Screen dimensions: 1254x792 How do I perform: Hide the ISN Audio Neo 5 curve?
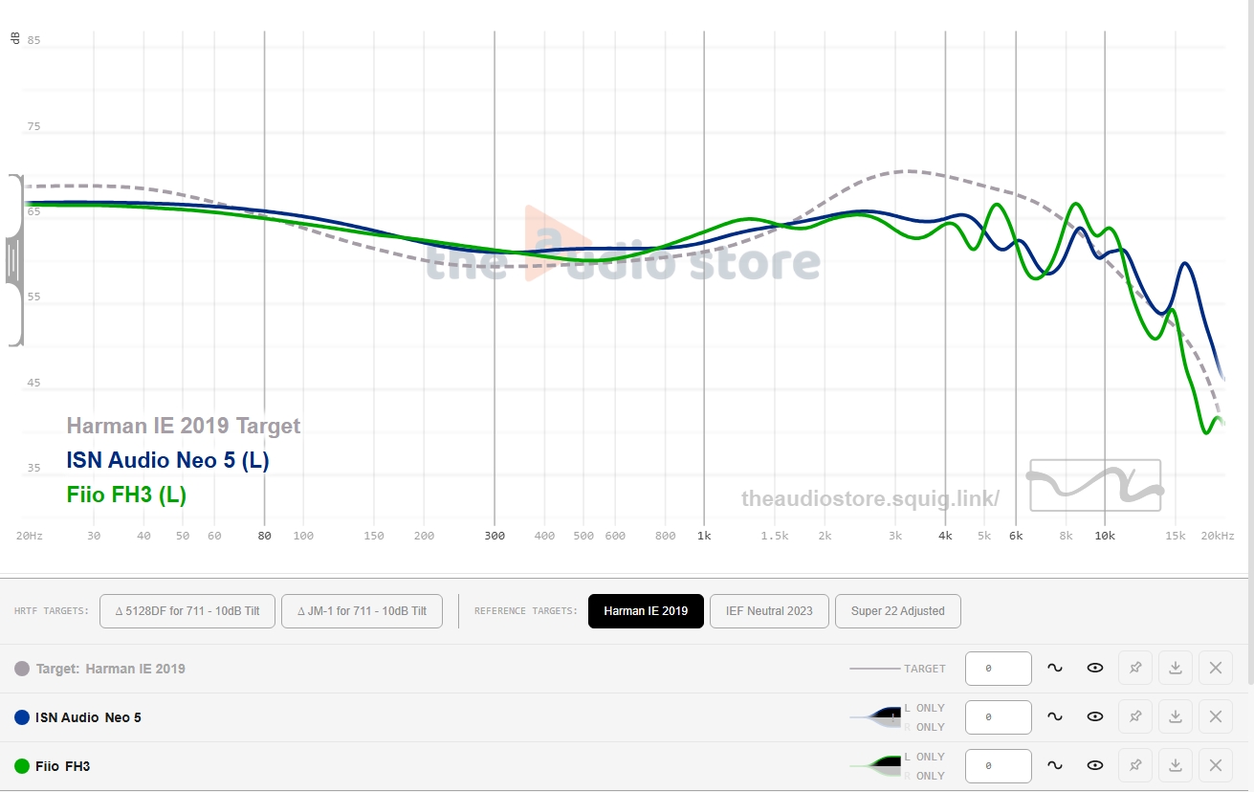pos(1095,716)
